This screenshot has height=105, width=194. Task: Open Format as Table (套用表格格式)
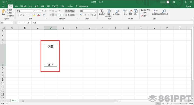point(109,13)
